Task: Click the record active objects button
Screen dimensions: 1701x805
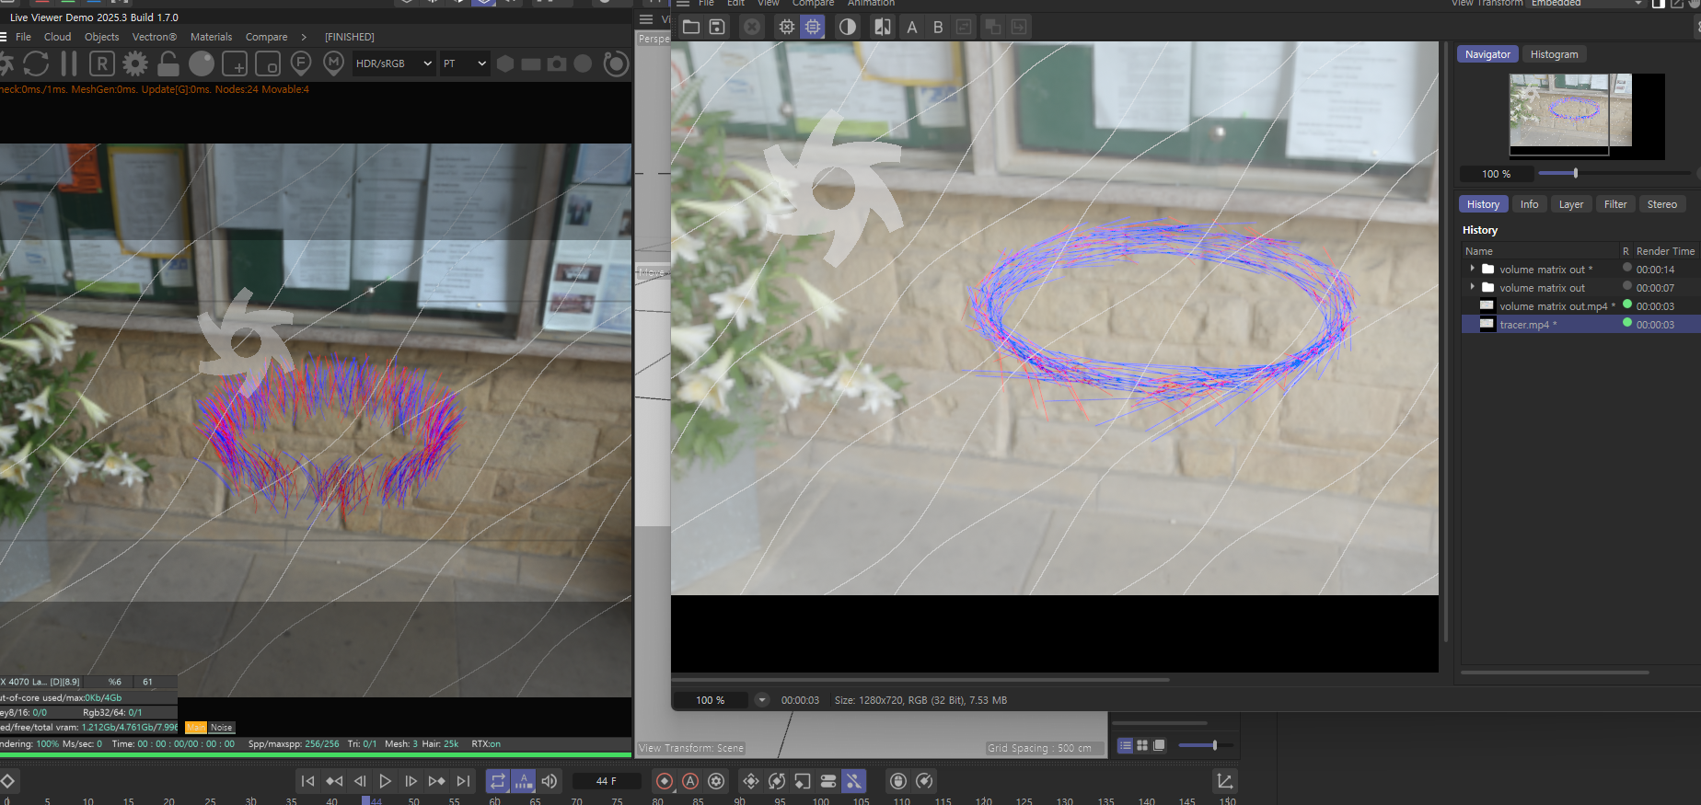Action: pos(665,781)
